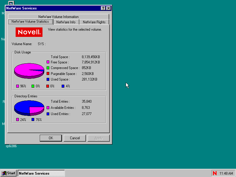This screenshot has height=177, width=236.
Task: Click the NetWare Services taskbar button
Action: coord(41,173)
